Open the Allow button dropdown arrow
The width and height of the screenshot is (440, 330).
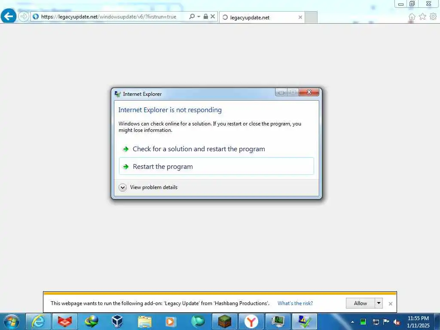pyautogui.click(x=379, y=303)
